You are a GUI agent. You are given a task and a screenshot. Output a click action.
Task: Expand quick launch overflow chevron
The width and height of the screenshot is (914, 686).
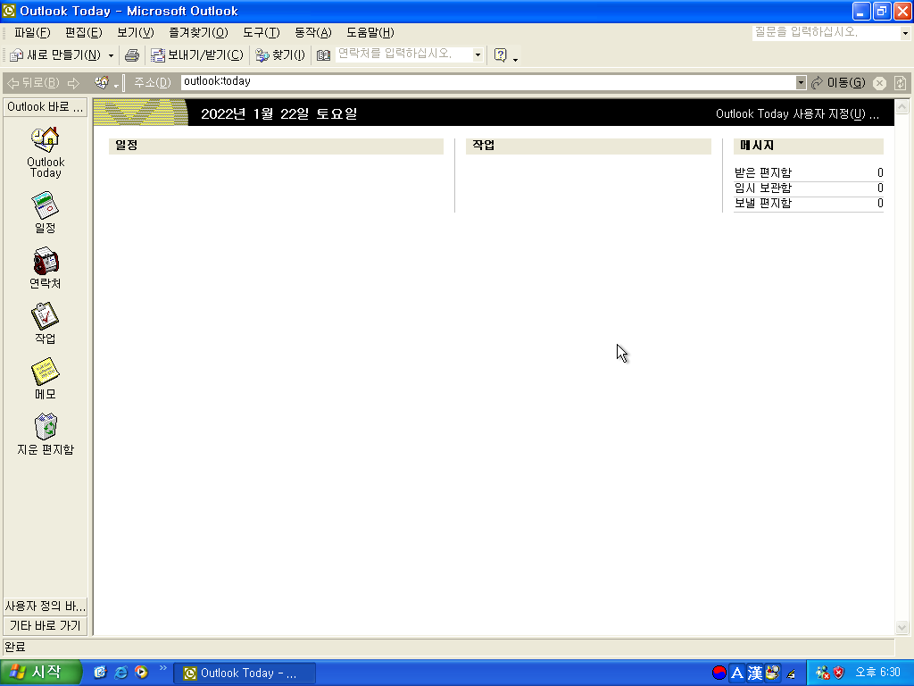pyautogui.click(x=162, y=668)
